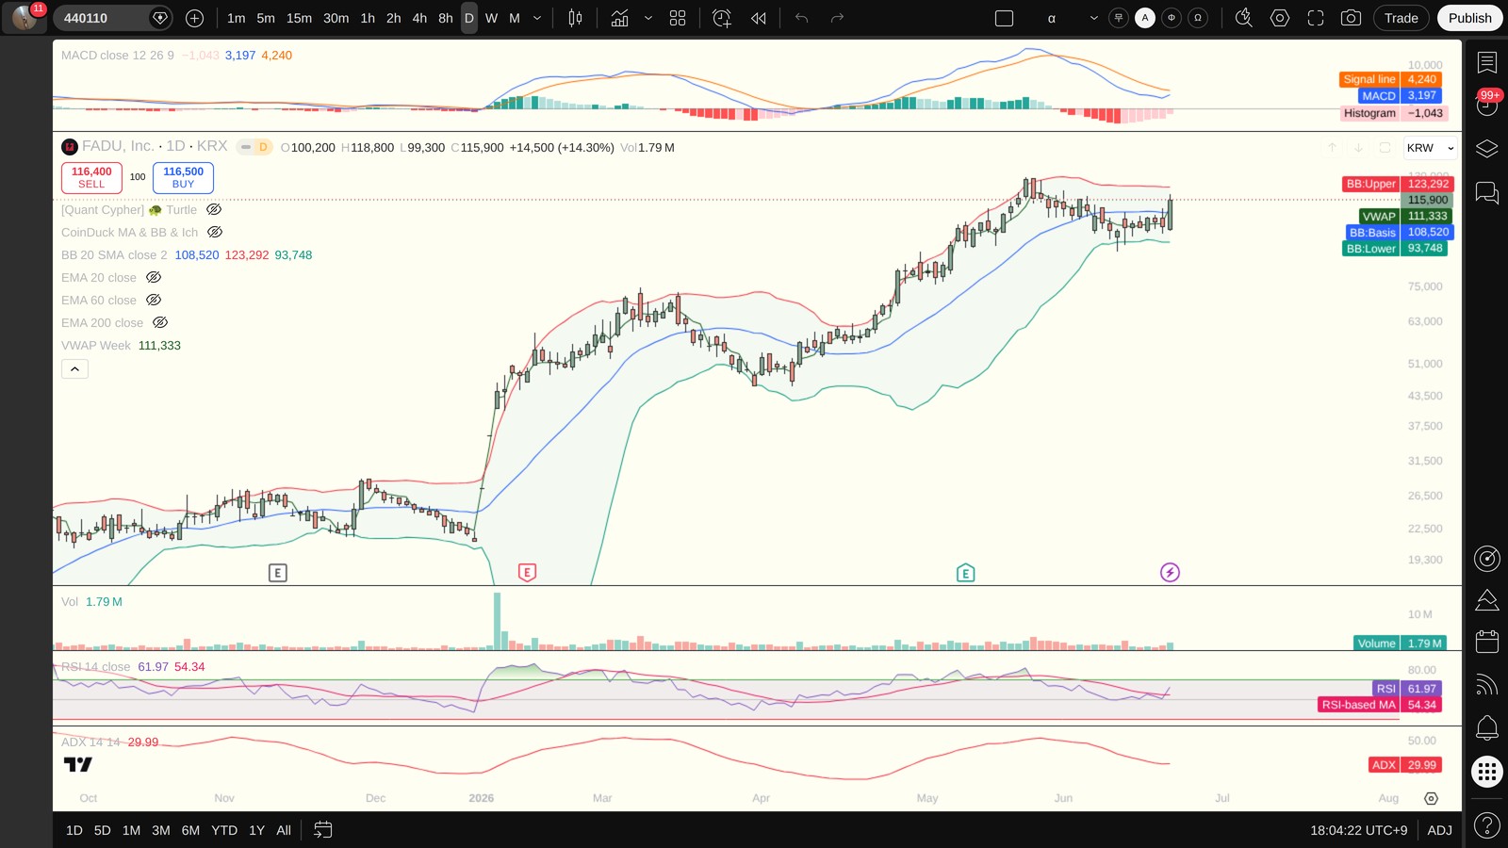Open the Help Center question icon
Viewport: 1508px width, 848px height.
click(x=1487, y=826)
